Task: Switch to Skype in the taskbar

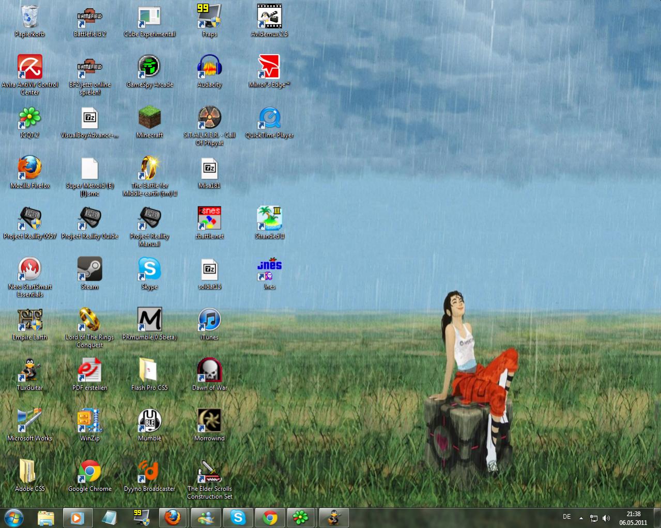Action: click(238, 518)
